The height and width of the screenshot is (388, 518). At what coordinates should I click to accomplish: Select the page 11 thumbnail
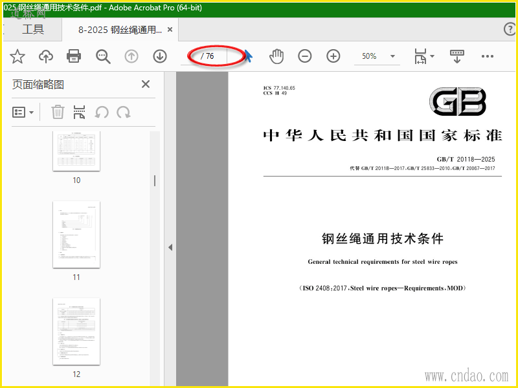click(x=76, y=235)
